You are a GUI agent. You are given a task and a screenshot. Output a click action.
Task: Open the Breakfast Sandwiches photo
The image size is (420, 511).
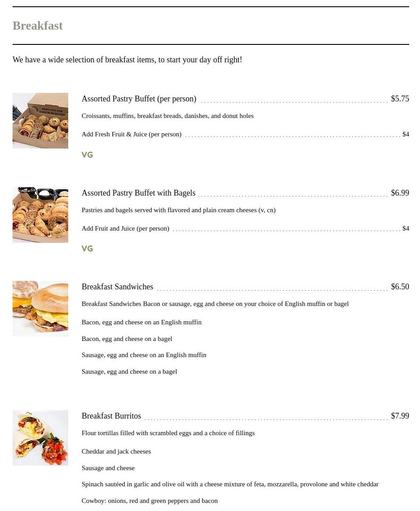click(x=40, y=309)
